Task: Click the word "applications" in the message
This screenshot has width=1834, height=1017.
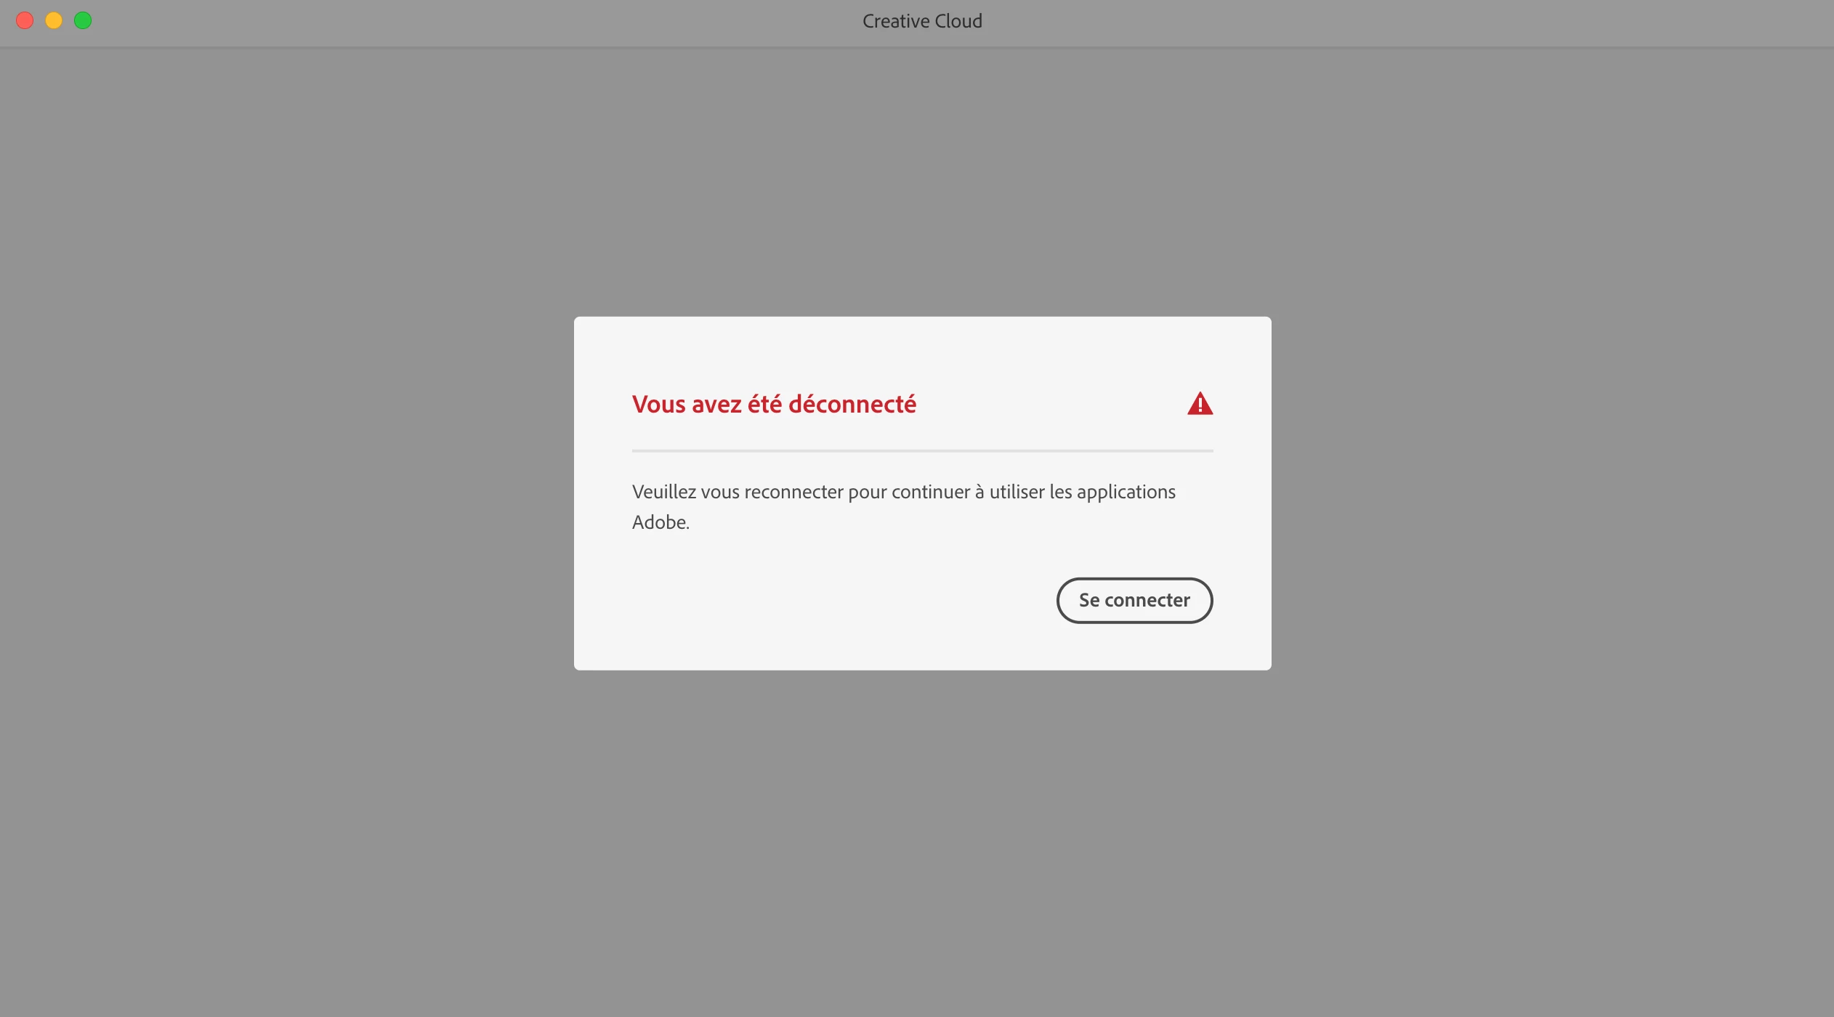Action: point(1126,493)
